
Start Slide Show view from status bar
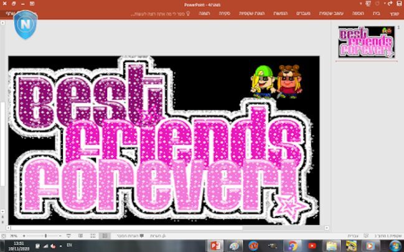[68, 236]
